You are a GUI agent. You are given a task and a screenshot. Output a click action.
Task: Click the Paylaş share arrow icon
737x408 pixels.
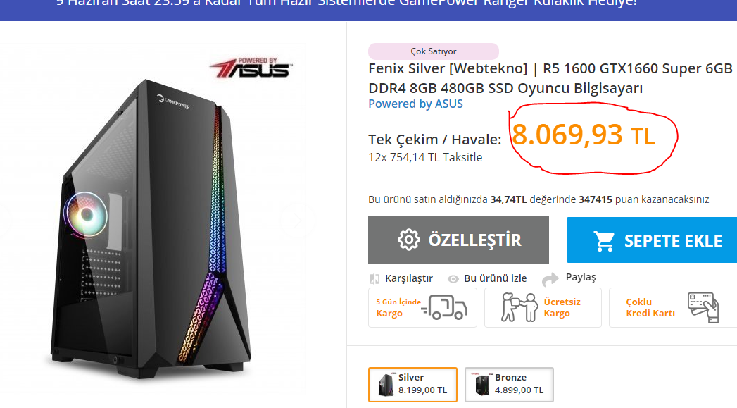[x=550, y=279]
